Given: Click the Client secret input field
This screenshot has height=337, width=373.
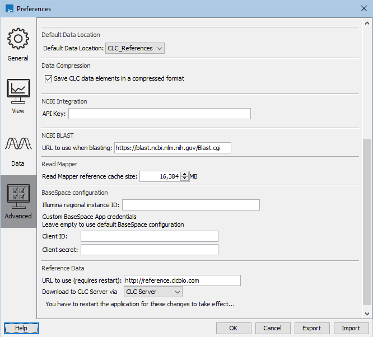Looking at the screenshot, I should [149, 250].
